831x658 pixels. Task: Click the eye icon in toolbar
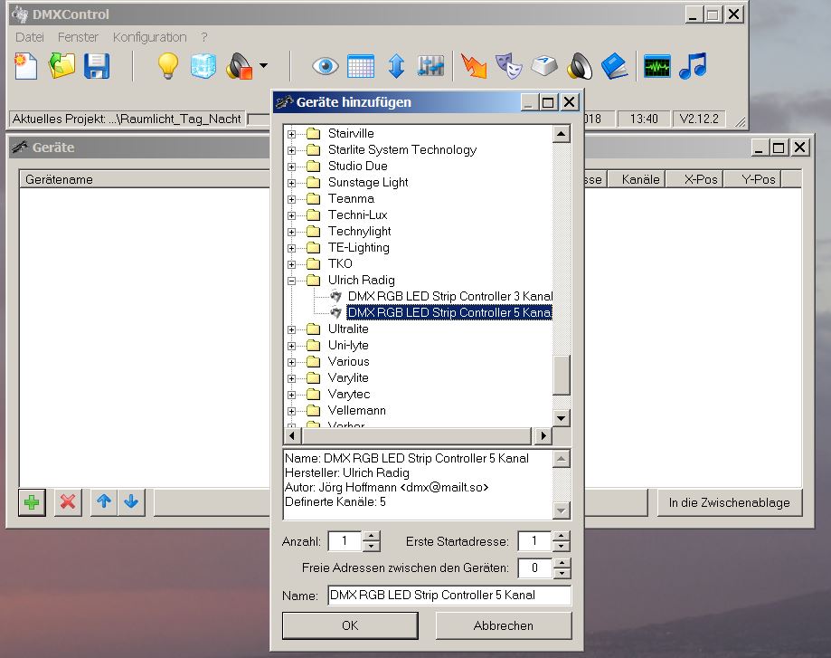pos(326,66)
